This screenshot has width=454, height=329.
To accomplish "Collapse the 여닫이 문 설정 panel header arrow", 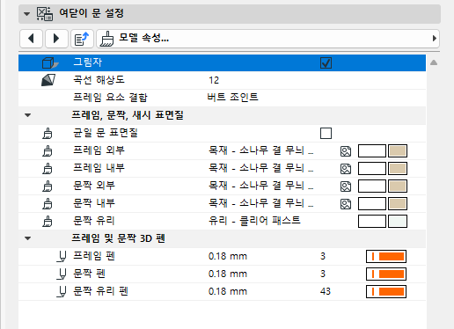I will coord(27,14).
